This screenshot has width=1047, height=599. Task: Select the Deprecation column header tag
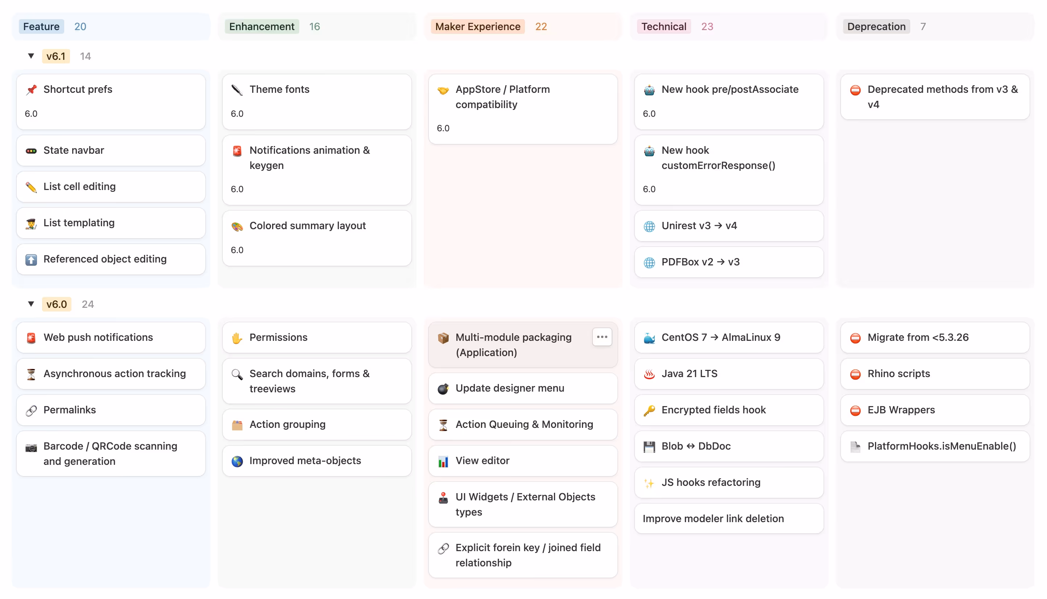point(876,26)
